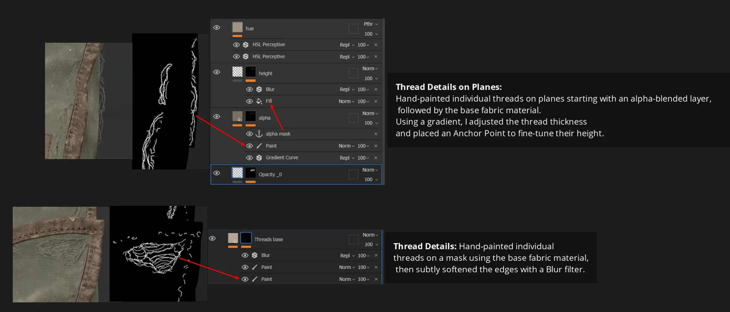This screenshot has height=312, width=730.
Task: Remove the Blur filter under Threads base
Action: (376, 255)
